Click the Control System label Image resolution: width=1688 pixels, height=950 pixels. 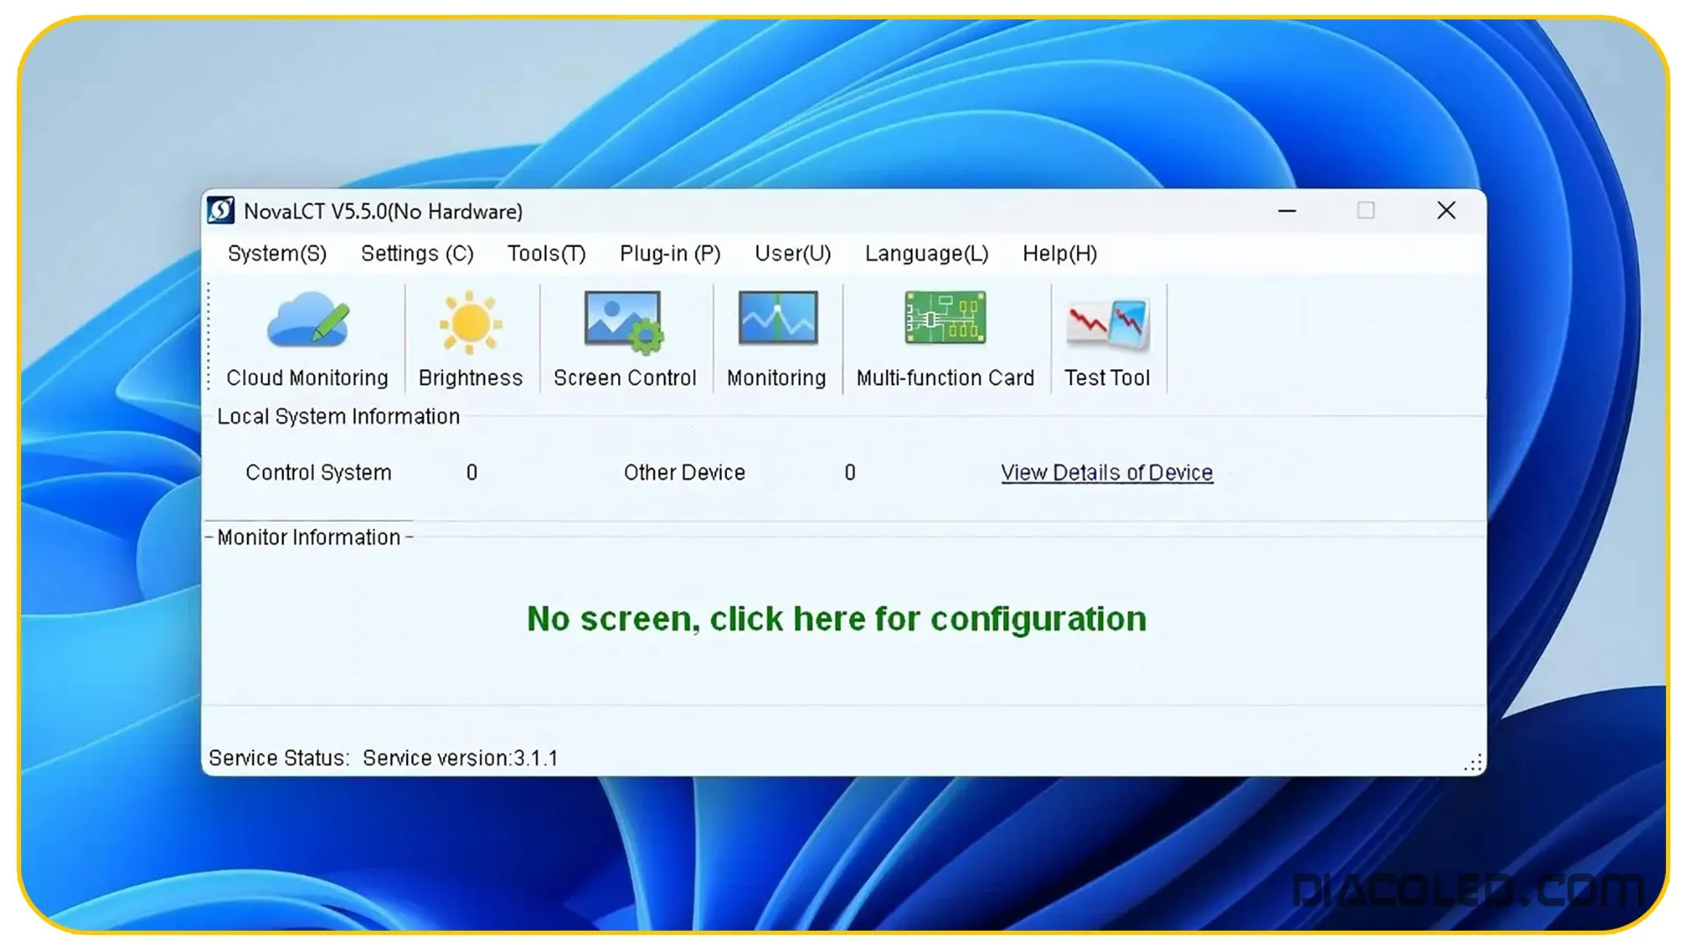[x=318, y=472]
